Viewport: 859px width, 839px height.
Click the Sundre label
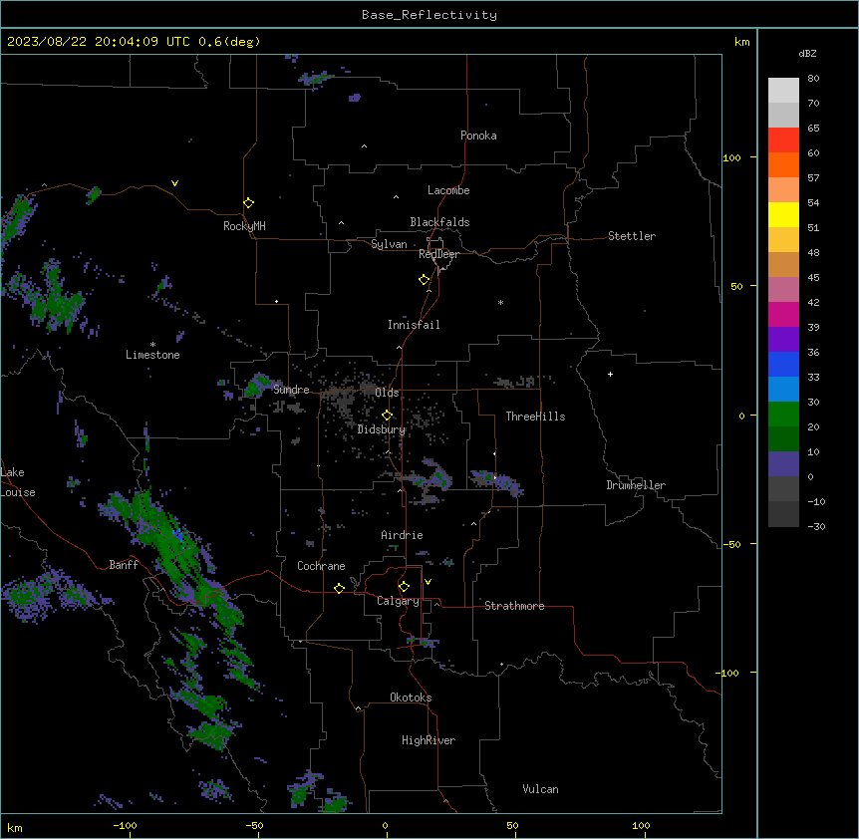[291, 390]
